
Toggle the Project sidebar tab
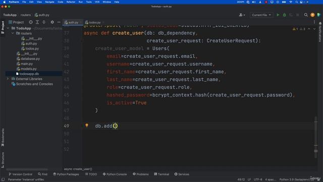[x=3, y=27]
